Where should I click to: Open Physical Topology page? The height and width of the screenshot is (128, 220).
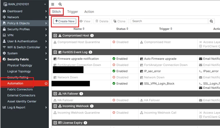pyautogui.click(x=20, y=65)
